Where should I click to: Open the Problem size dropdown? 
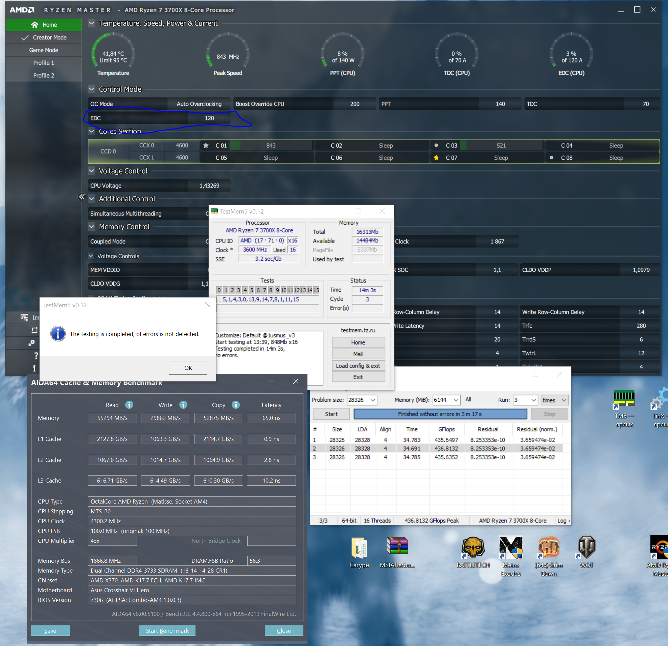(x=372, y=400)
